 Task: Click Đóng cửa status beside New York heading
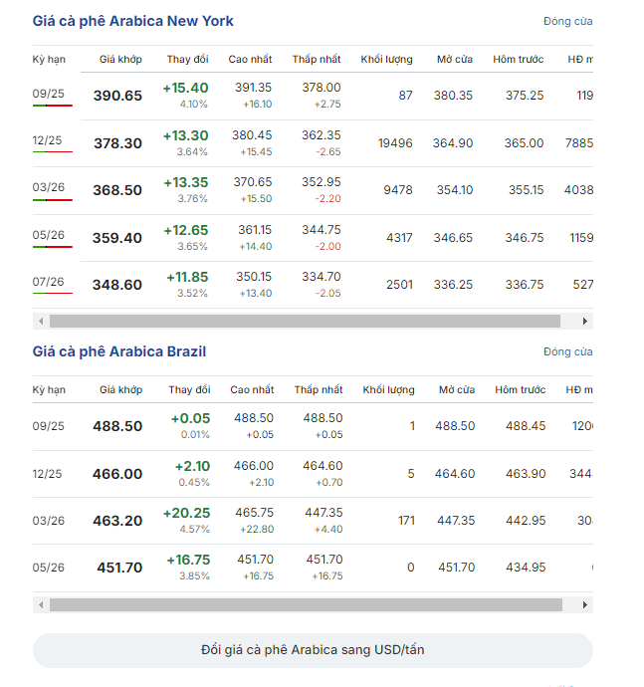(567, 22)
